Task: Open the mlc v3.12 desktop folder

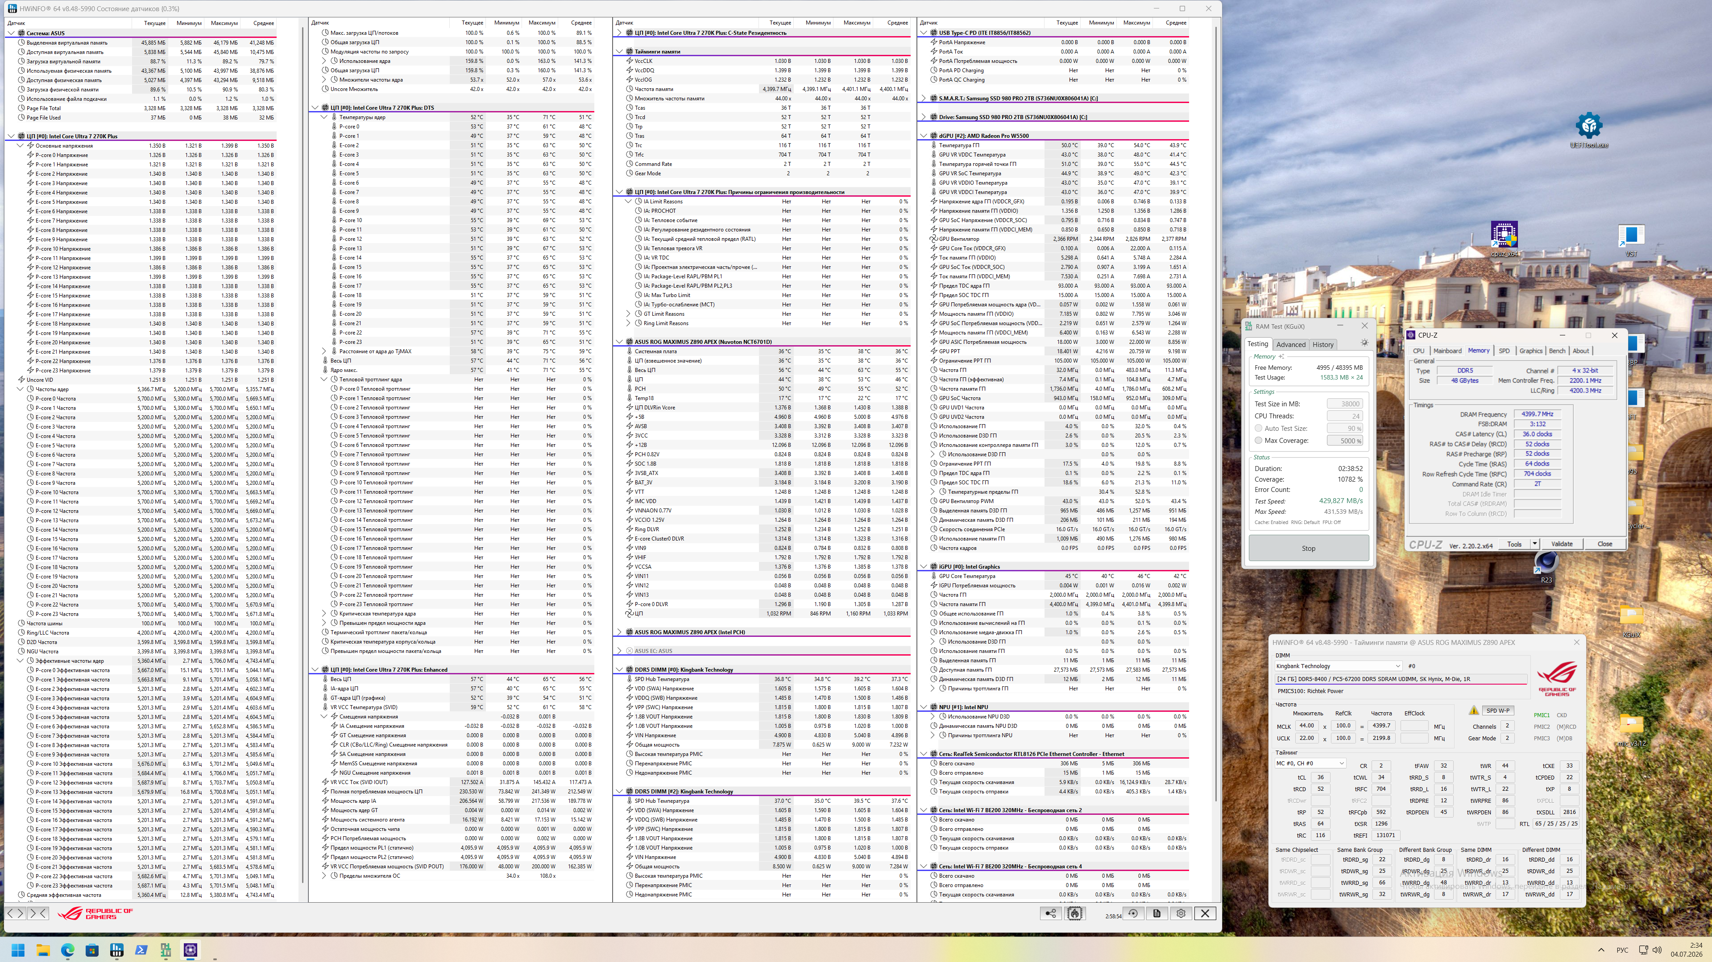Action: (x=1632, y=730)
